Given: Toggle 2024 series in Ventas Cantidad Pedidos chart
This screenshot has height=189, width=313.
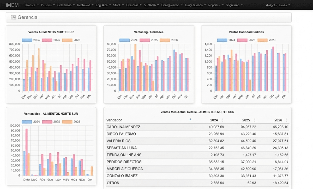Looking at the screenshot, I should [226, 40].
